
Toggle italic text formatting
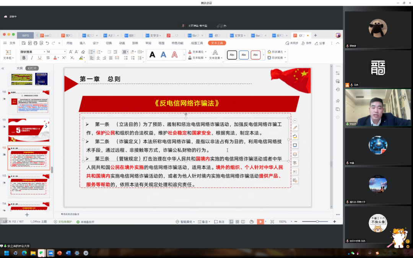[x=32, y=58]
